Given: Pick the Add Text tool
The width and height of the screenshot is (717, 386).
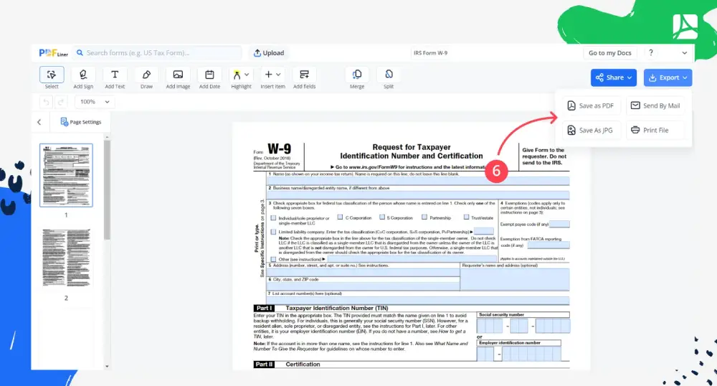Looking at the screenshot, I should point(115,77).
